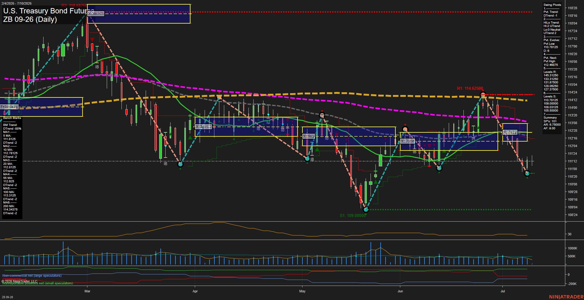Click the 118'28 price axis label
The height and width of the screenshot is (300, 584).
pos(573,8)
